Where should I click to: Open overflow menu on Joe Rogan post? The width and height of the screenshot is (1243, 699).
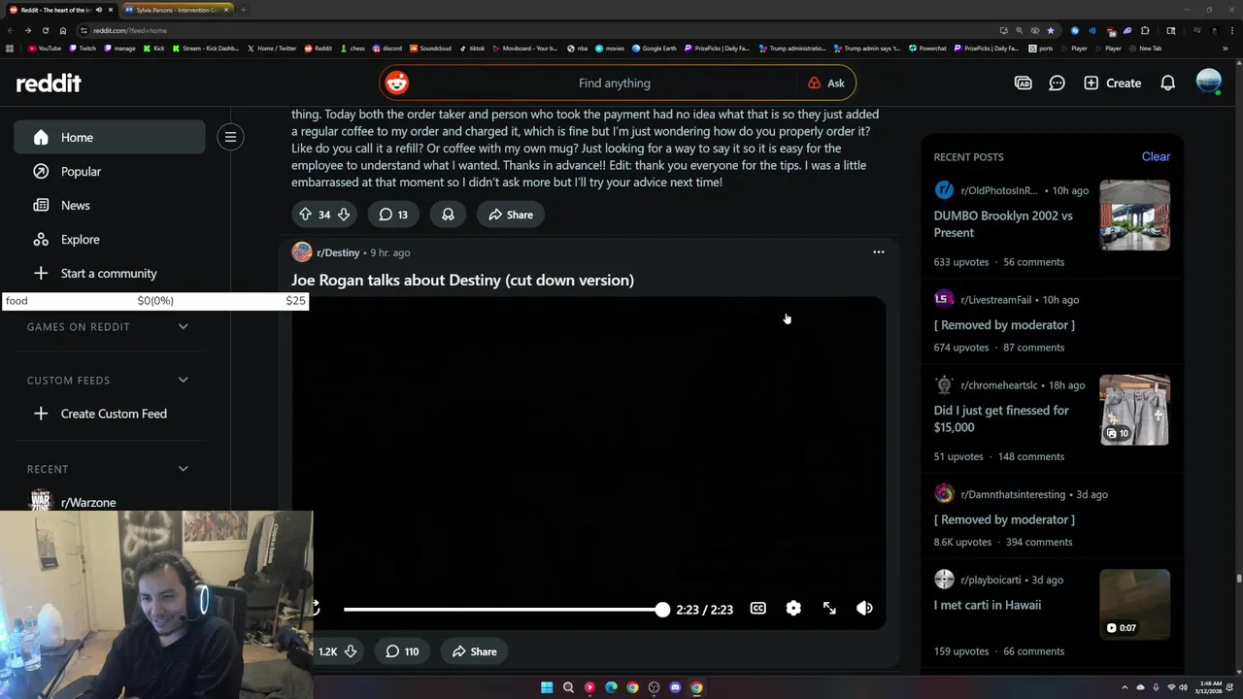click(x=878, y=252)
